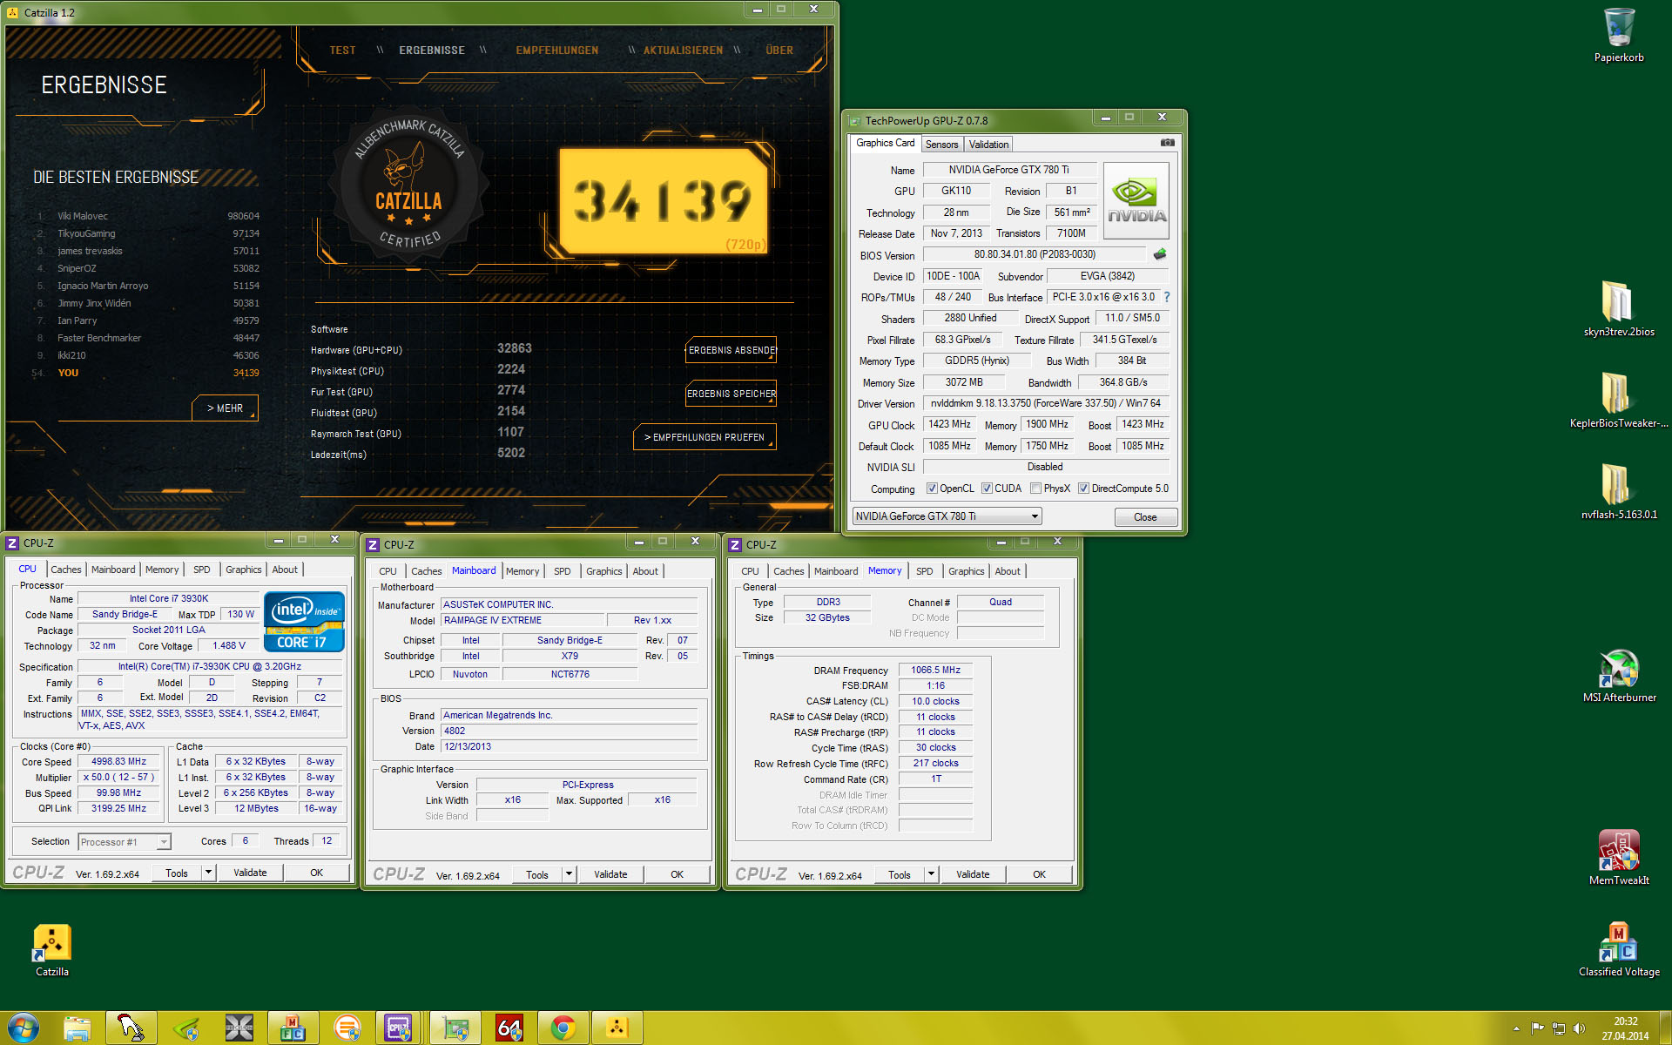Click the NVIDIA taskbar icon
Viewport: 1672px width, 1045px height.
pyautogui.click(x=185, y=1028)
